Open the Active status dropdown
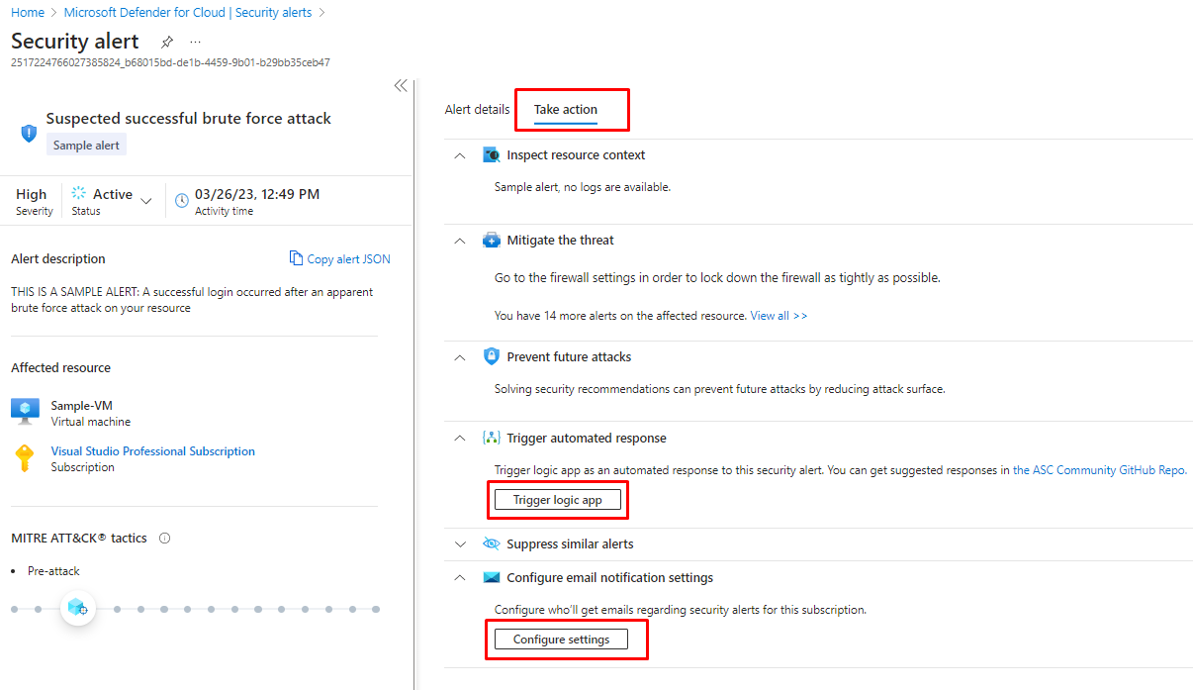 tap(146, 200)
